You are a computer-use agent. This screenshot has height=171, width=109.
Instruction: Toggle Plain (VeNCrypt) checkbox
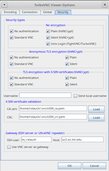48,31
